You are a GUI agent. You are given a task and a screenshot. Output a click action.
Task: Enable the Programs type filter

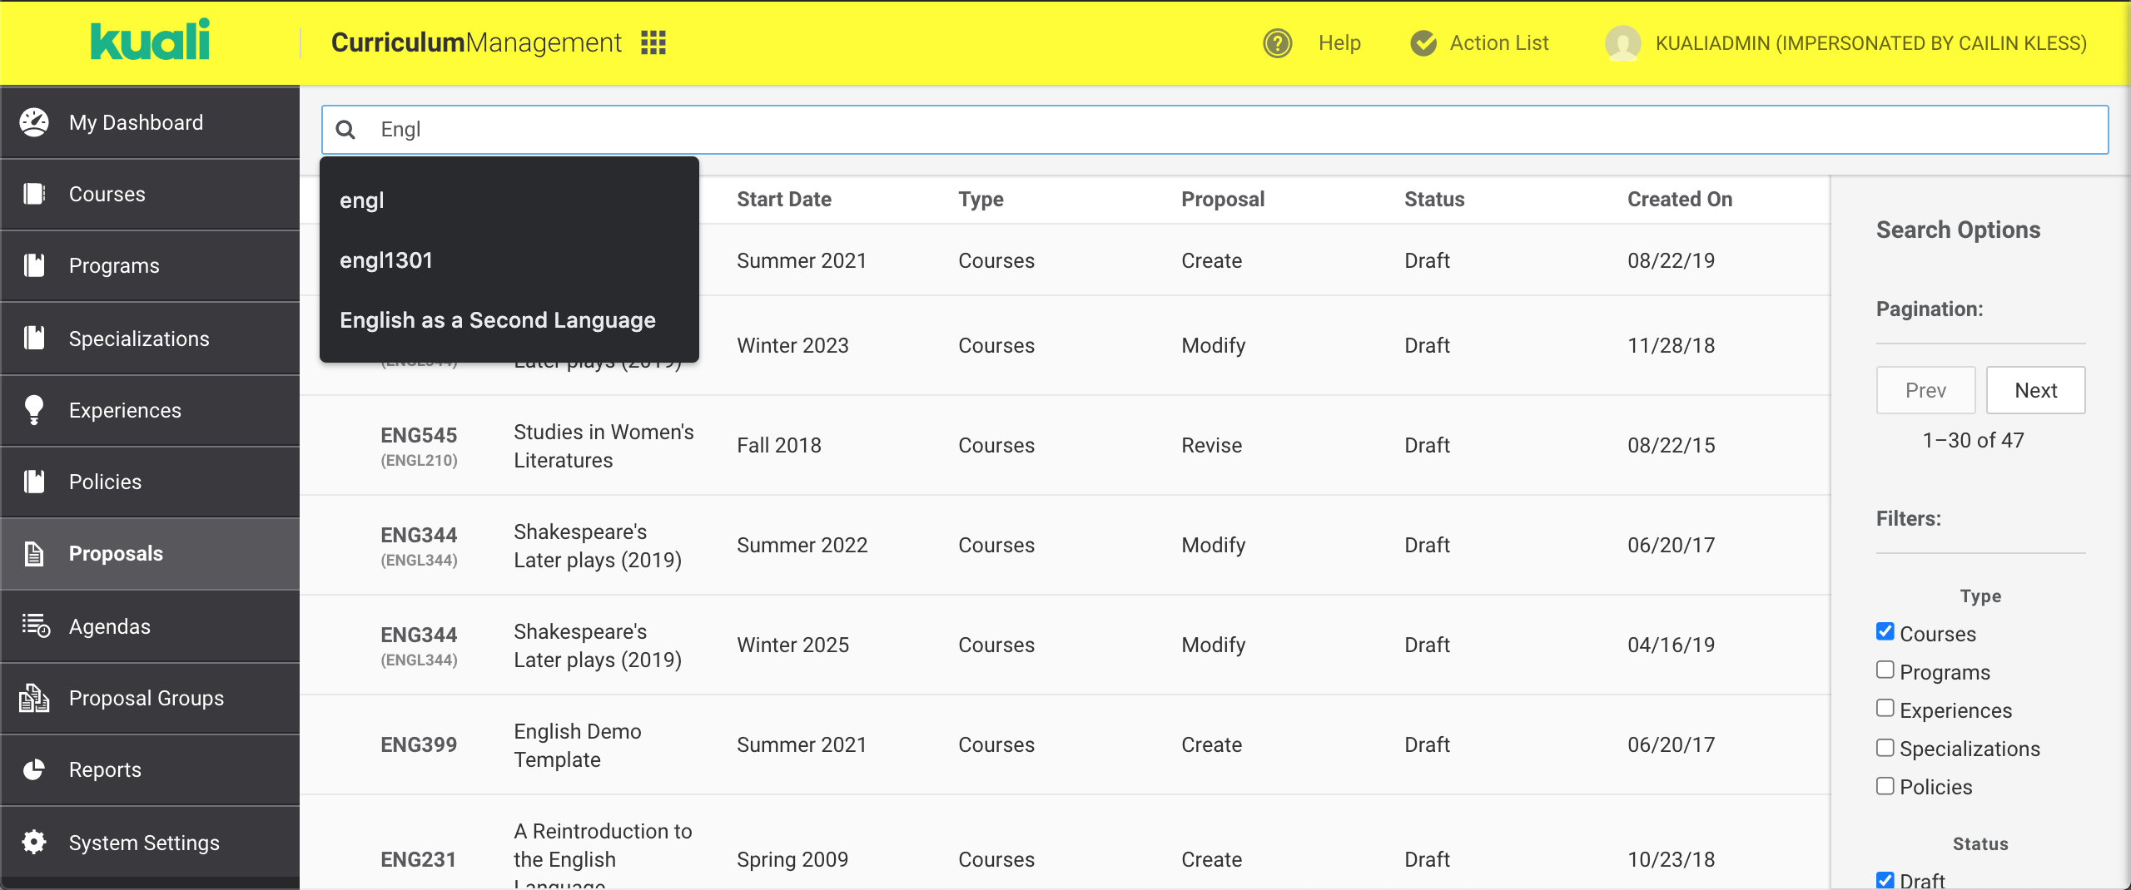(x=1885, y=670)
